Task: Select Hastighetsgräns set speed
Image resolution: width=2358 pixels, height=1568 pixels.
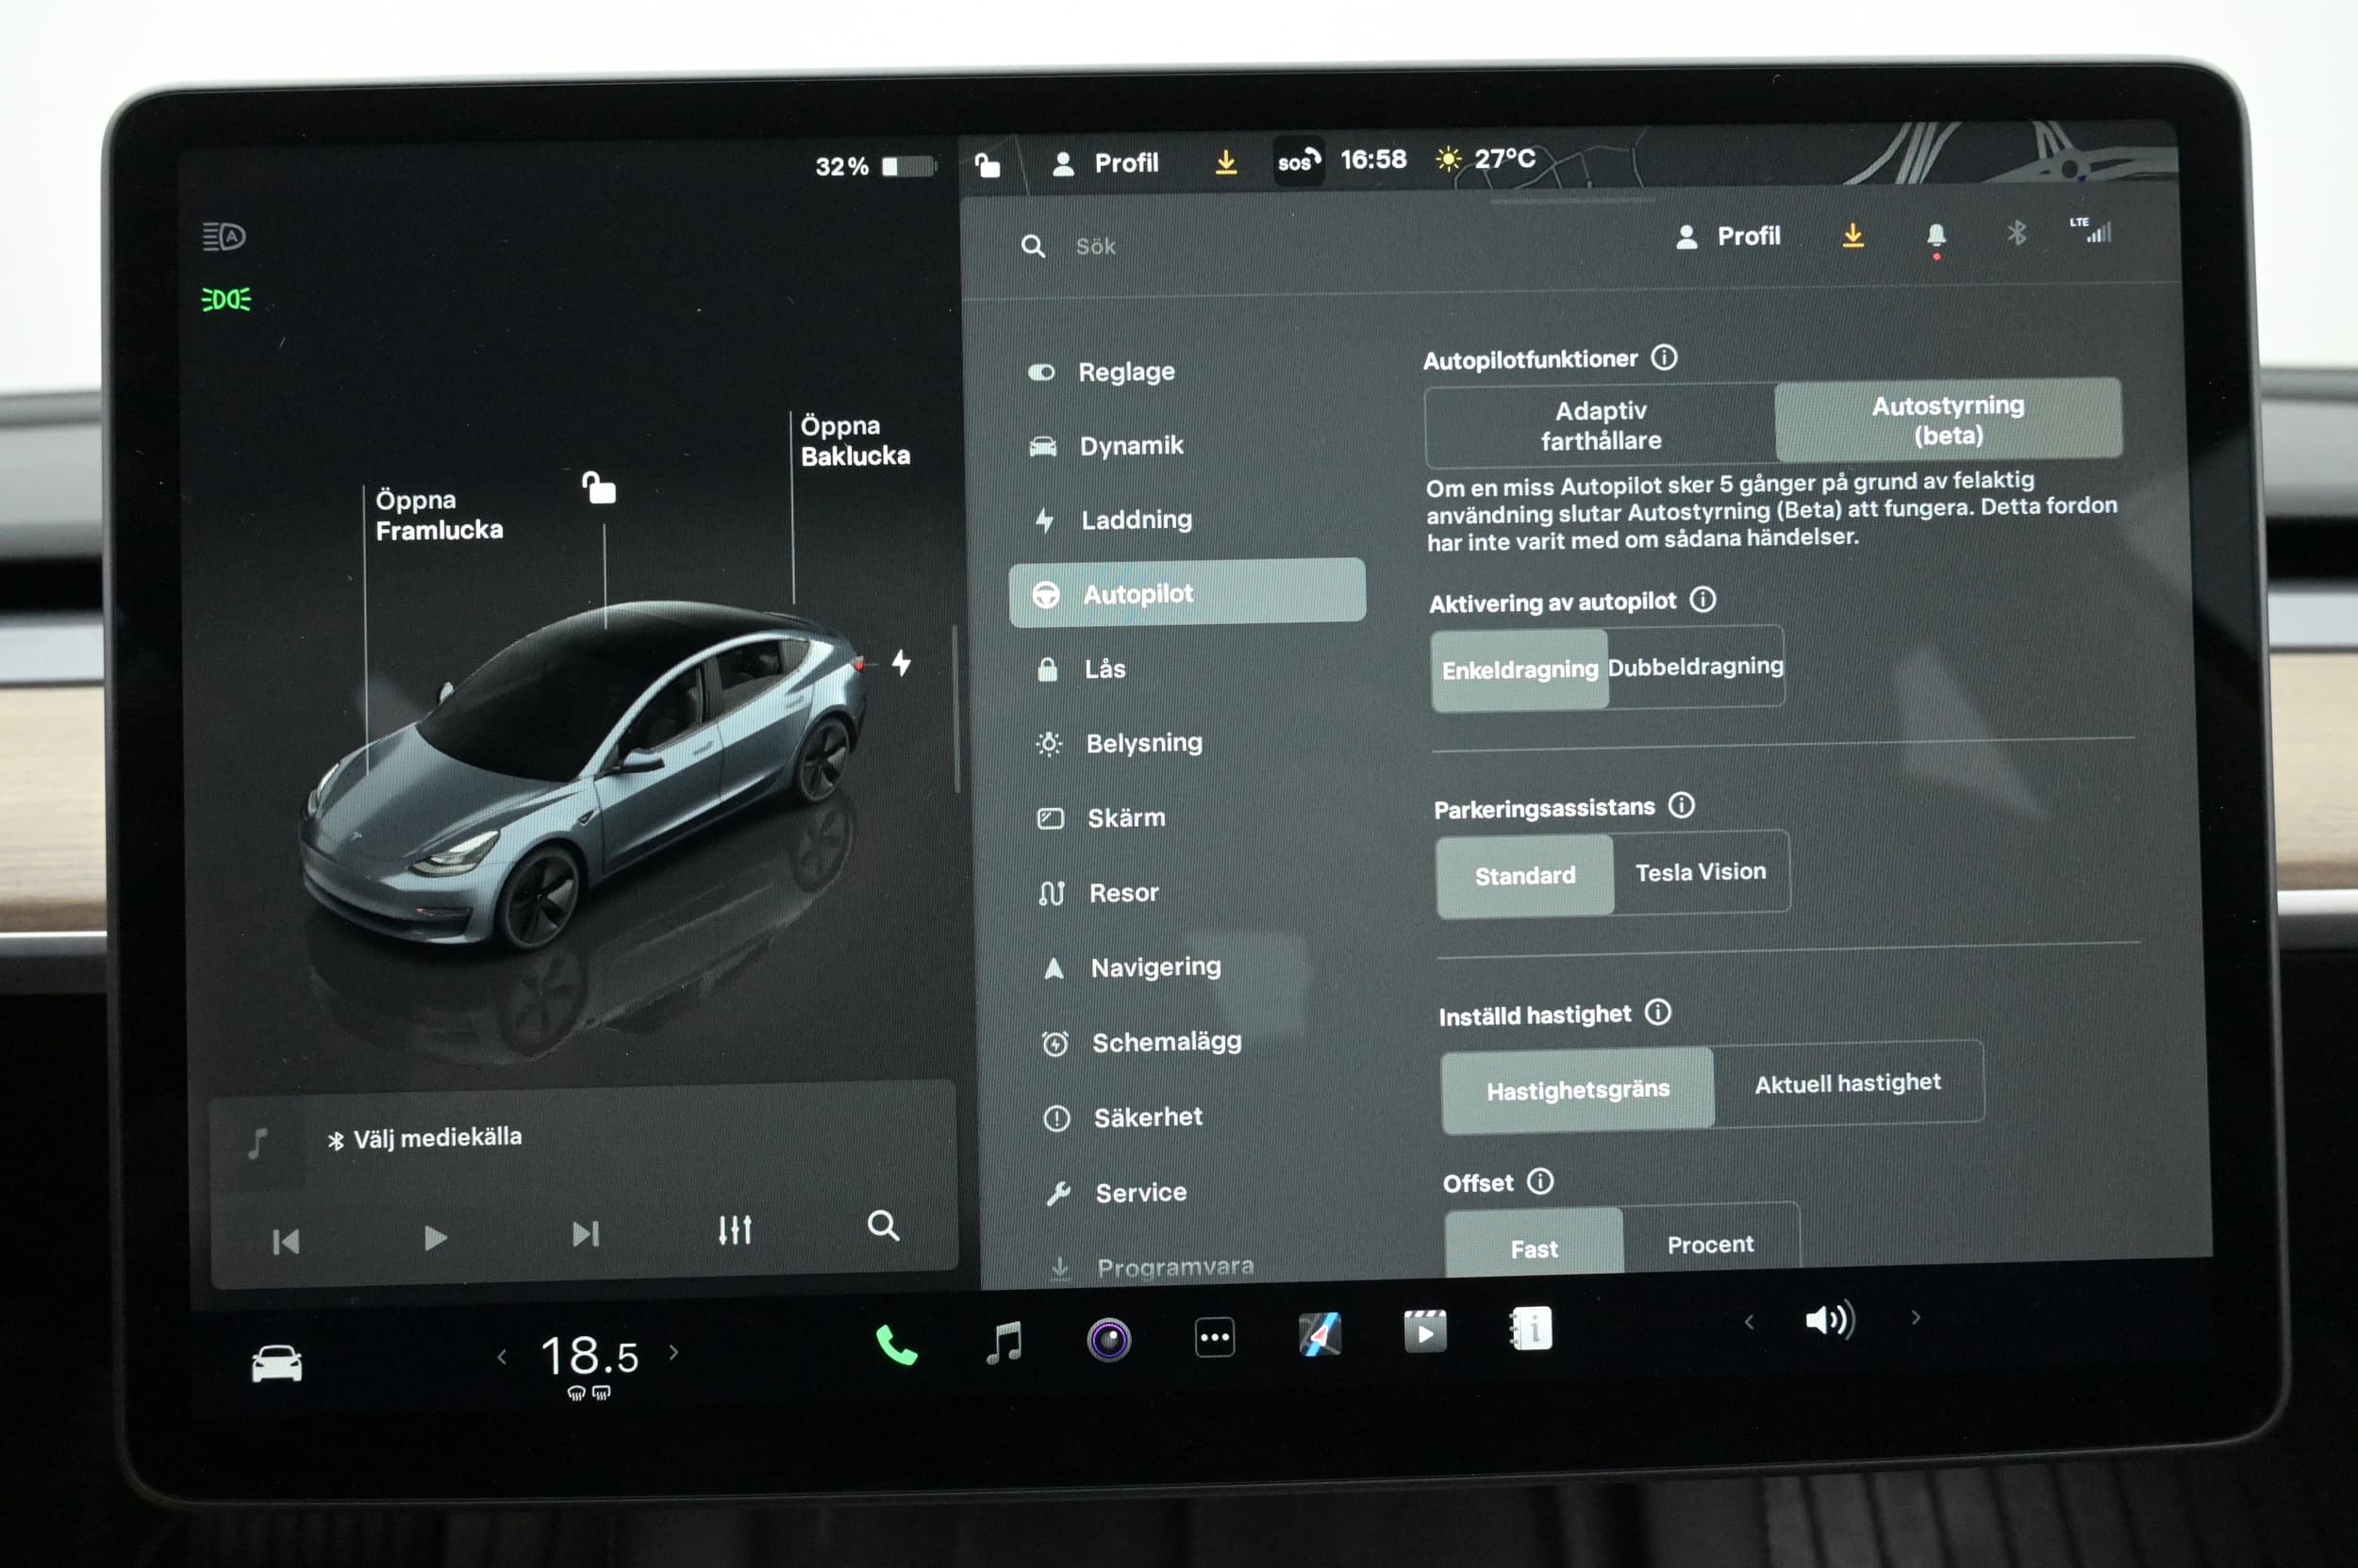Action: click(1578, 1089)
